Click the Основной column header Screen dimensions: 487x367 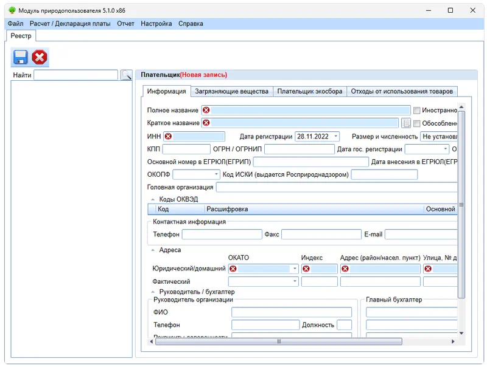coord(440,209)
